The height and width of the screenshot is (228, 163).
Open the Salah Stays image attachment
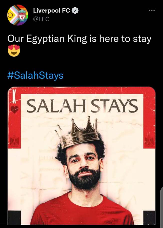[81, 156]
